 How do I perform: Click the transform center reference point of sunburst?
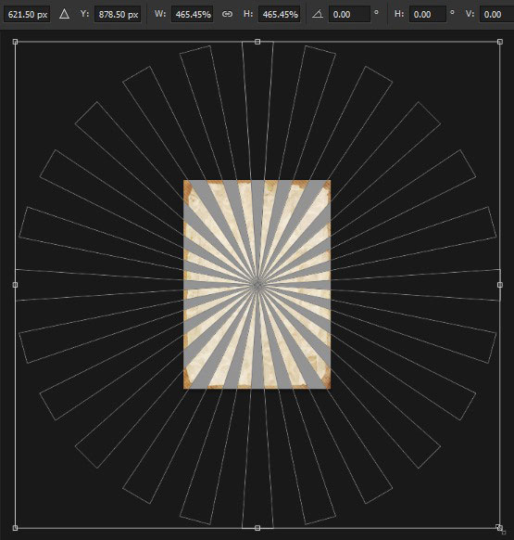[257, 285]
